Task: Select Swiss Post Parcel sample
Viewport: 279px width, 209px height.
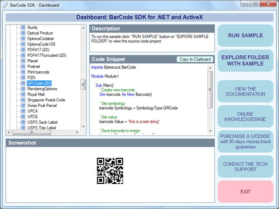Action: pyautogui.click(x=42, y=105)
